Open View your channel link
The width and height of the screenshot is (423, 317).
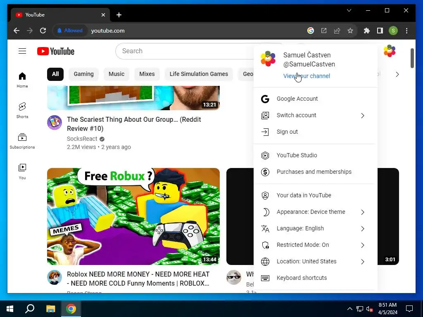[307, 76]
